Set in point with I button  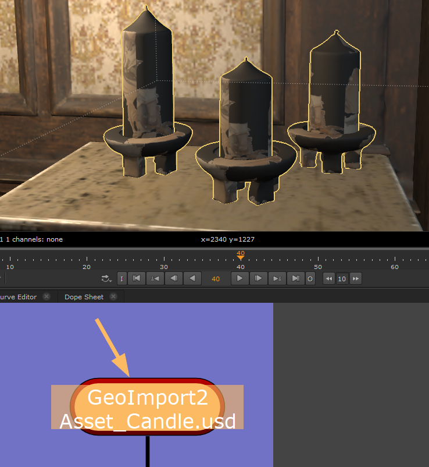point(122,279)
